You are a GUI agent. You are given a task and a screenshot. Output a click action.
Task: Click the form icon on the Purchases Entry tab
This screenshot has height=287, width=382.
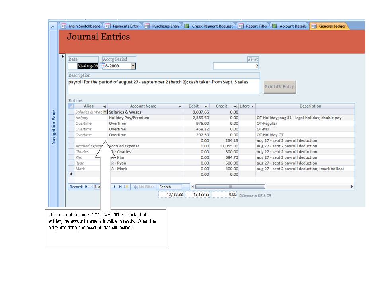147,26
